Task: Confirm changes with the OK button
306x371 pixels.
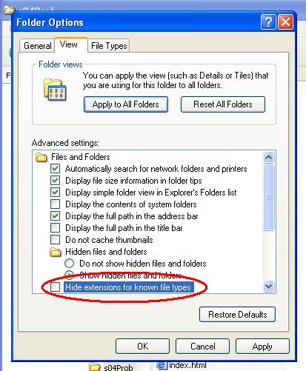Action: coord(142,347)
